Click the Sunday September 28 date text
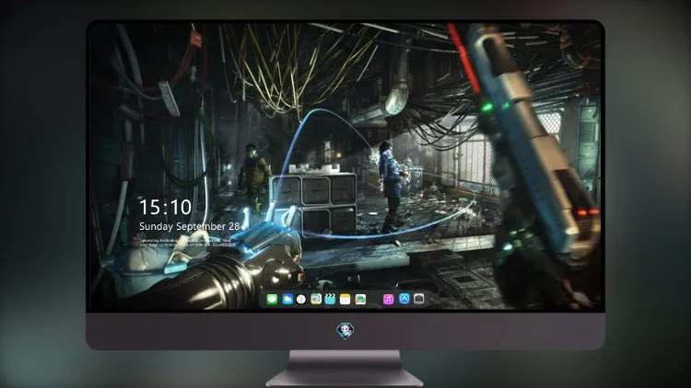 pyautogui.click(x=190, y=226)
